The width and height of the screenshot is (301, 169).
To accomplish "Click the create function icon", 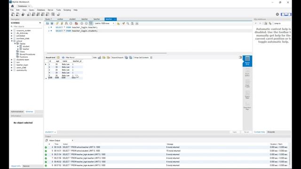I will click(48, 15).
